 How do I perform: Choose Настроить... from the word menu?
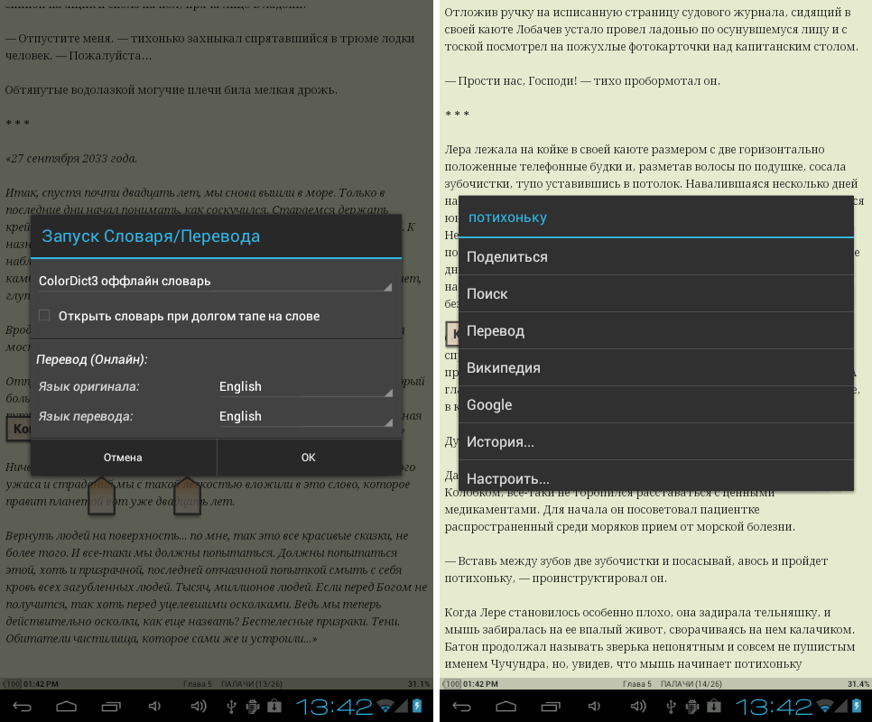pyautogui.click(x=656, y=477)
